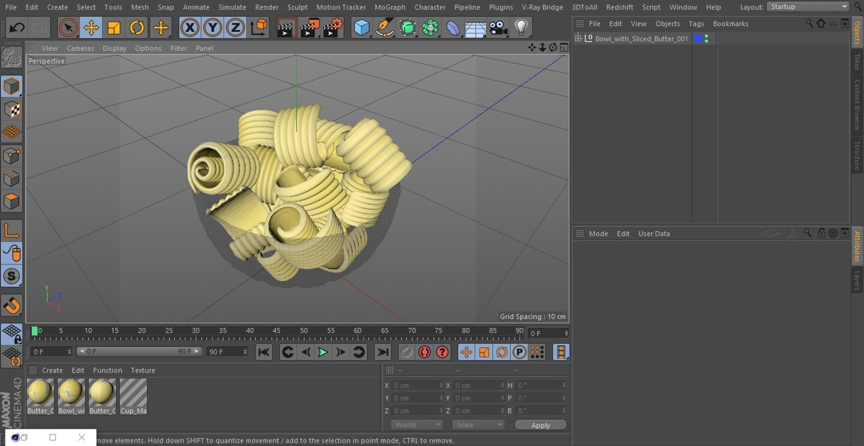Switch to Polygons mode

12,201
